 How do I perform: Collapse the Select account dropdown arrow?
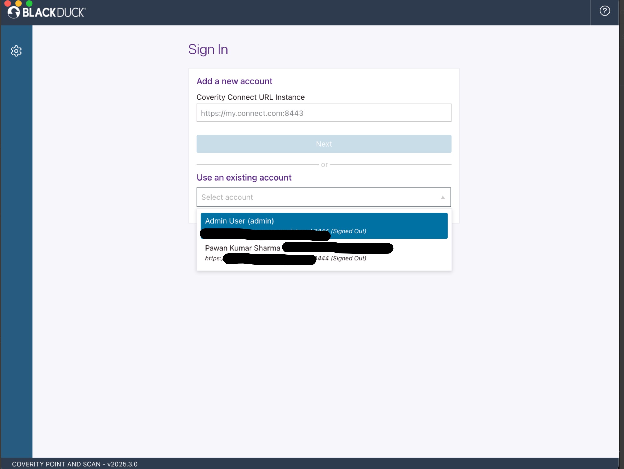[443, 198]
